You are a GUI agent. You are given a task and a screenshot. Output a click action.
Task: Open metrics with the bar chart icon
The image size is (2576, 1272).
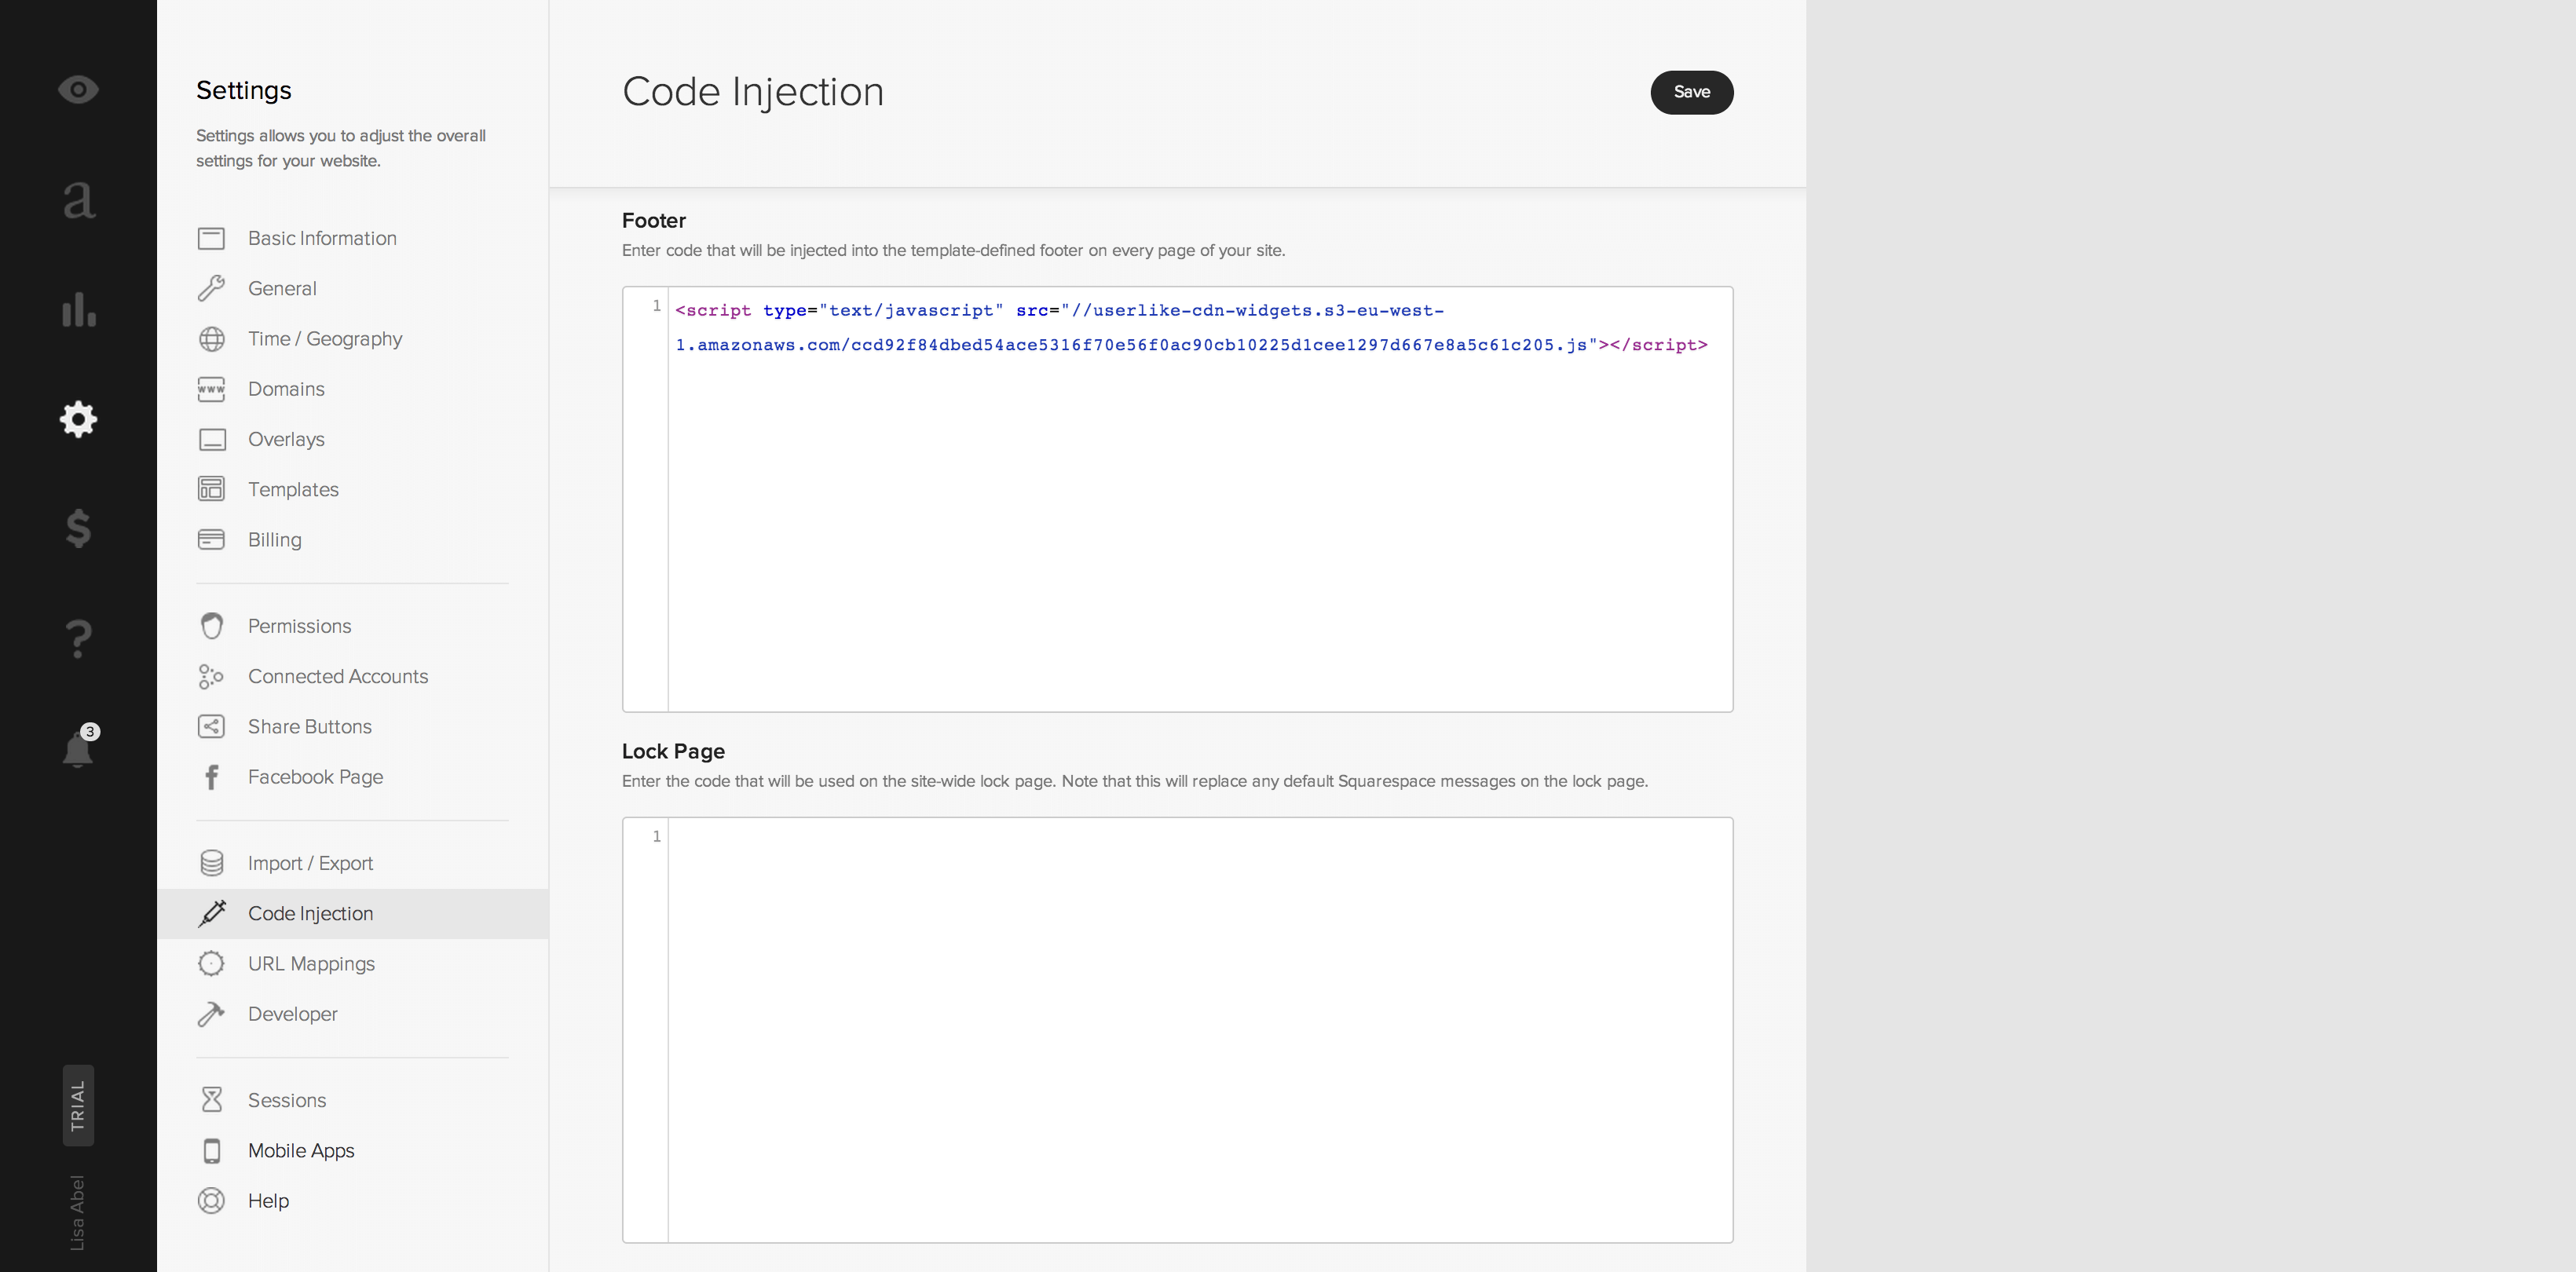79,309
